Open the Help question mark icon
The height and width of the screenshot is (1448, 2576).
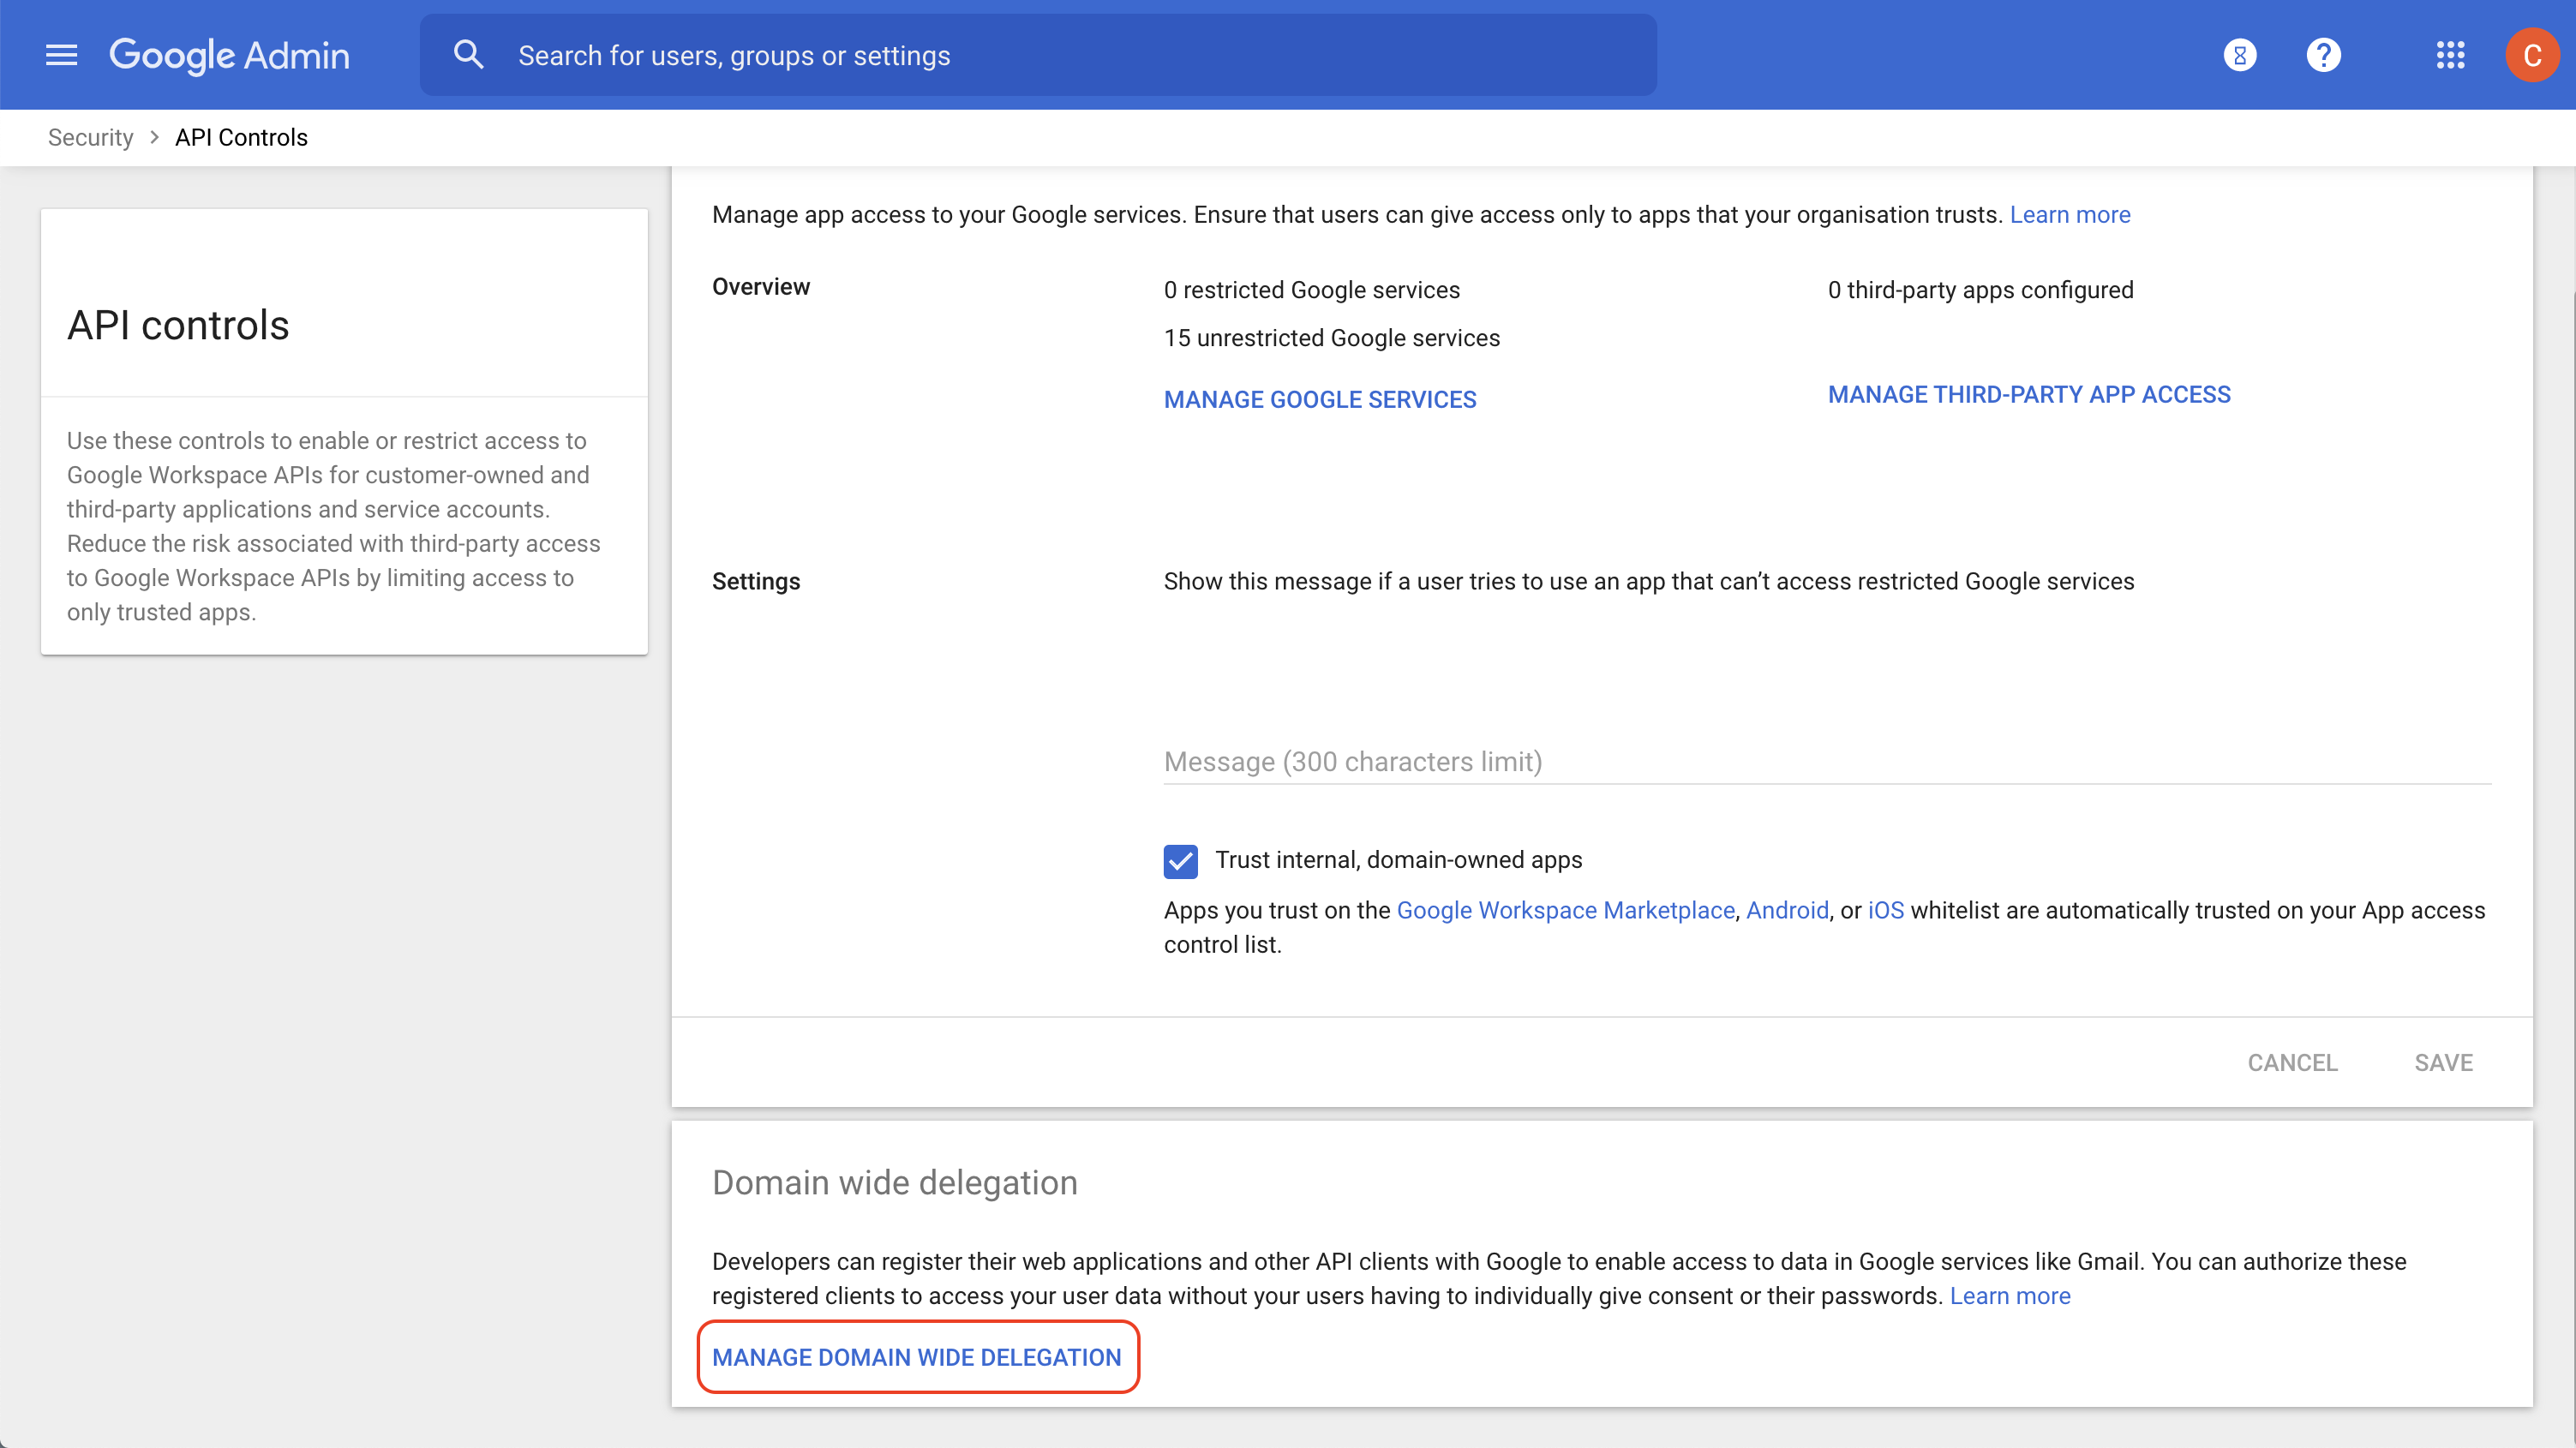point(2324,55)
